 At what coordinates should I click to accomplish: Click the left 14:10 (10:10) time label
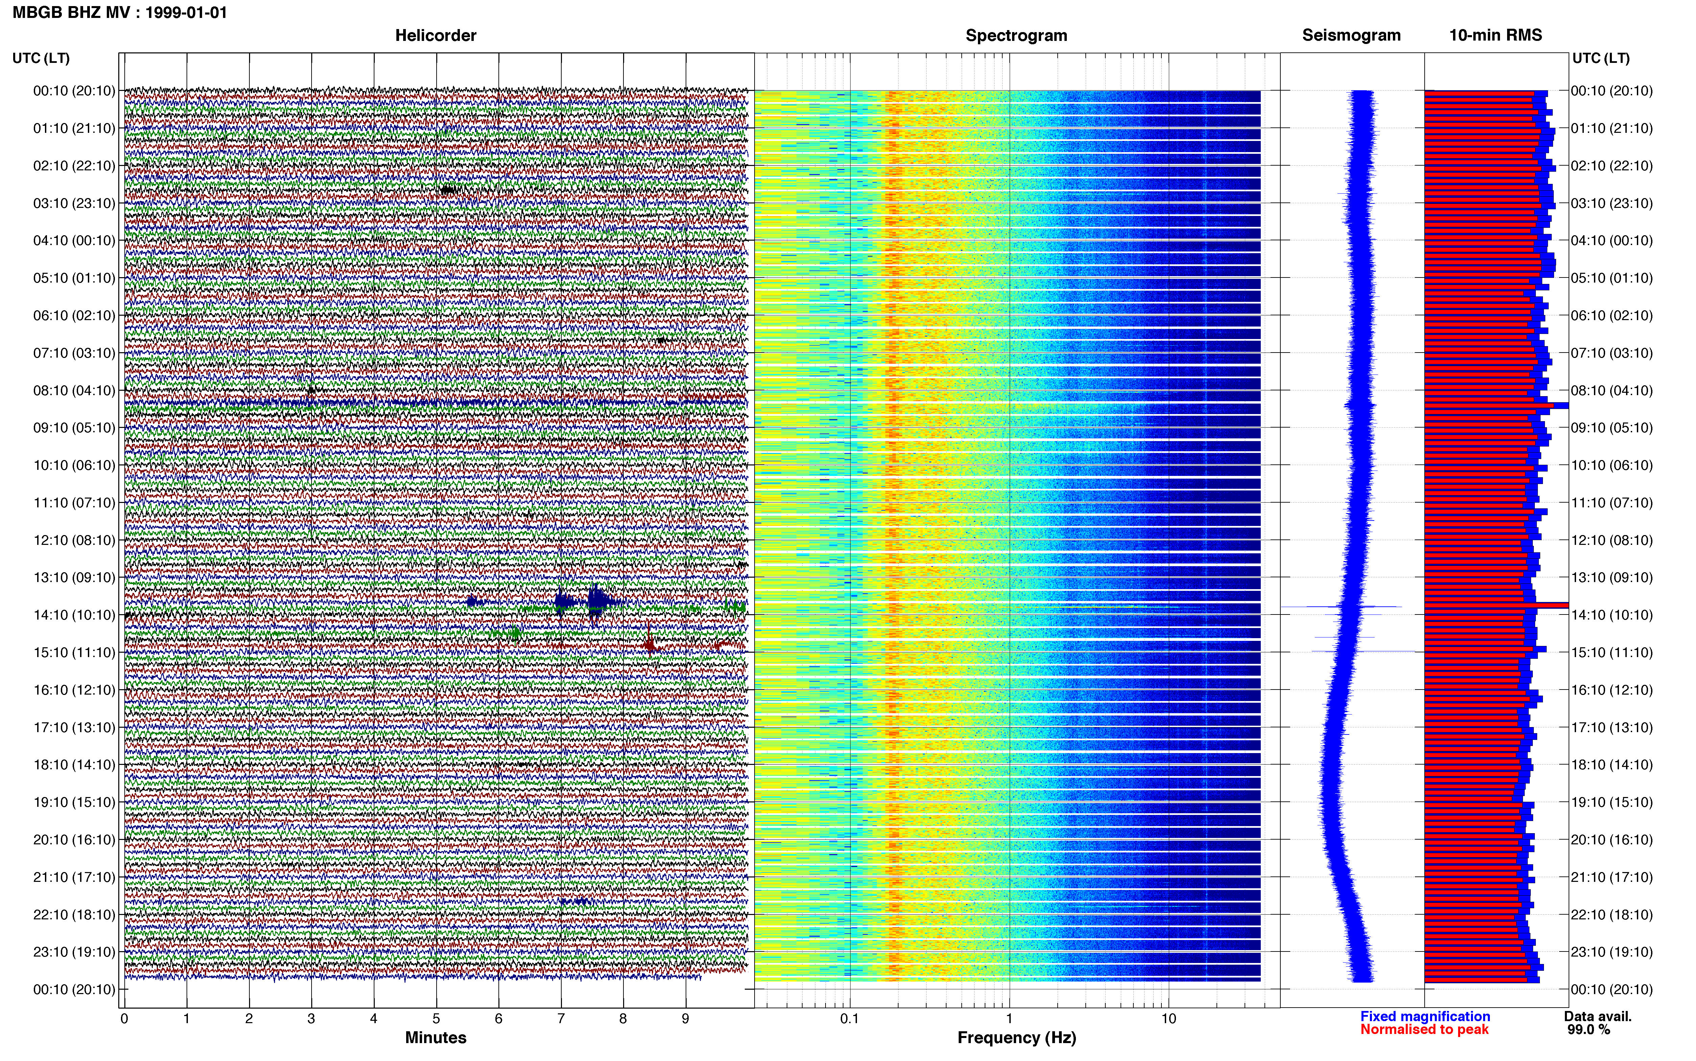(x=74, y=616)
